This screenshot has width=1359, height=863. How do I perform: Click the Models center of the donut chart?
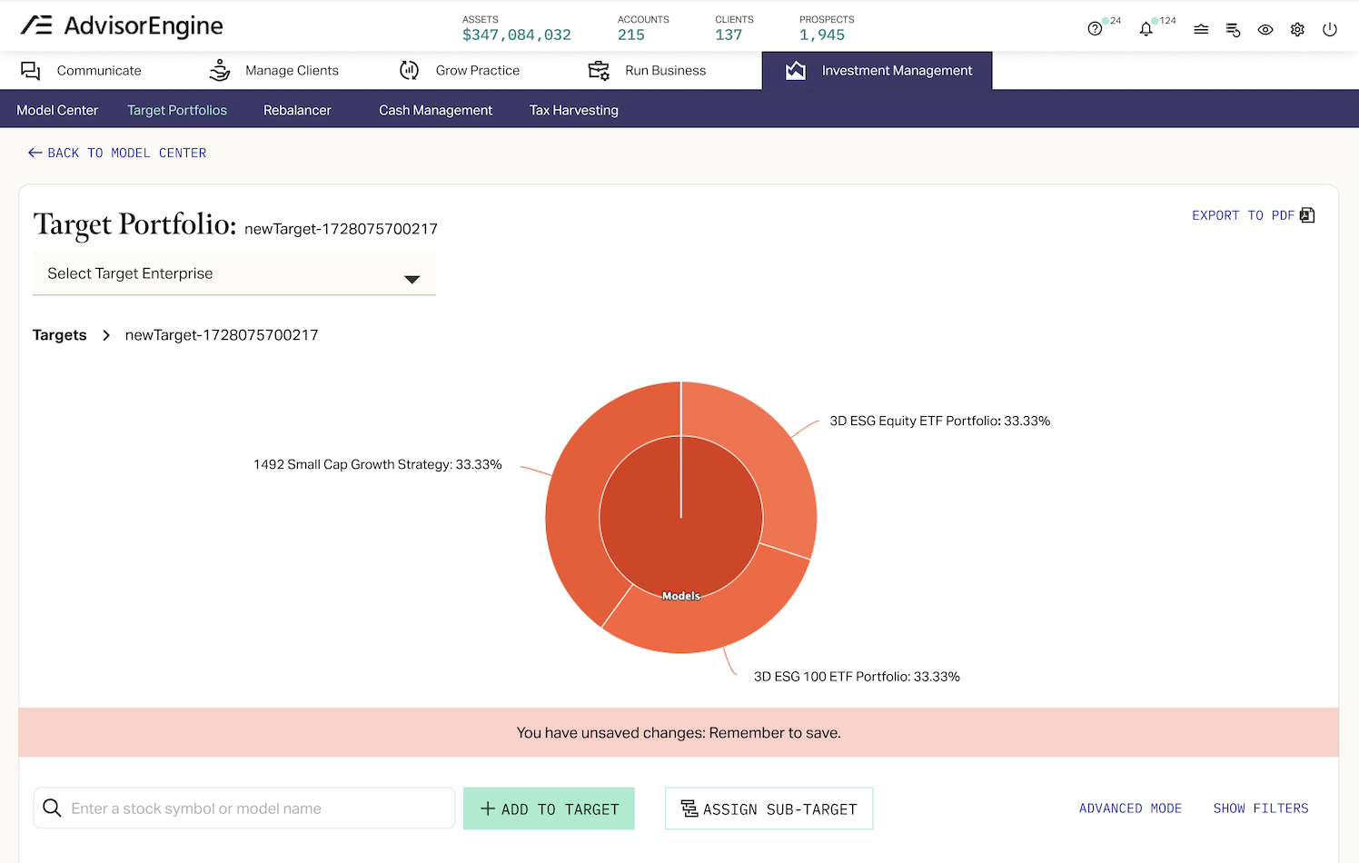point(681,518)
